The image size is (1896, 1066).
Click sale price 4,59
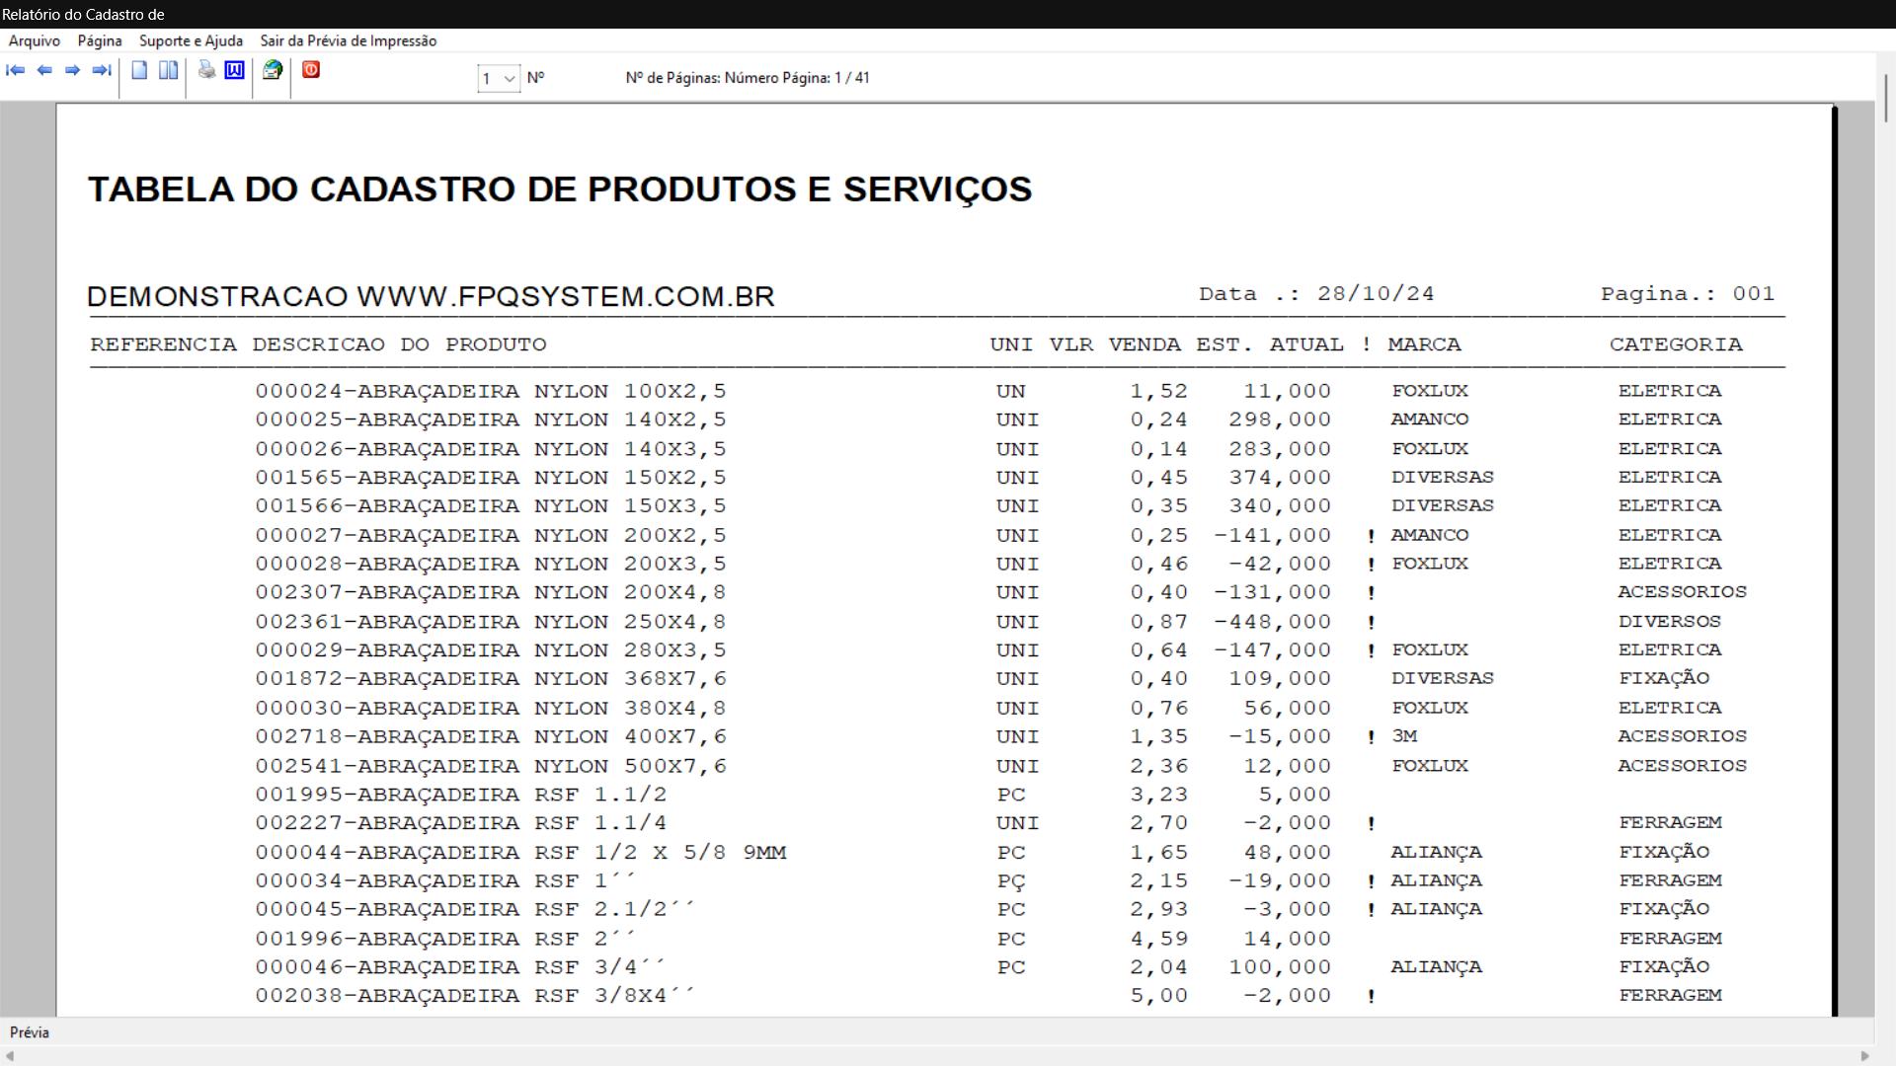tap(1159, 939)
